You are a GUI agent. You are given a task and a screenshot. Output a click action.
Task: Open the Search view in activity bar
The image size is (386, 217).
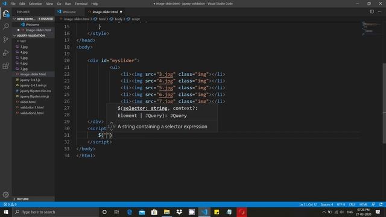5,27
